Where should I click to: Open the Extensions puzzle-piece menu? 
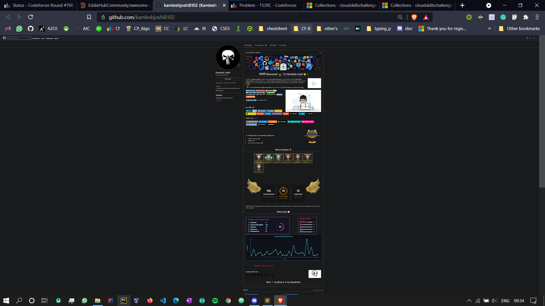pos(526,17)
